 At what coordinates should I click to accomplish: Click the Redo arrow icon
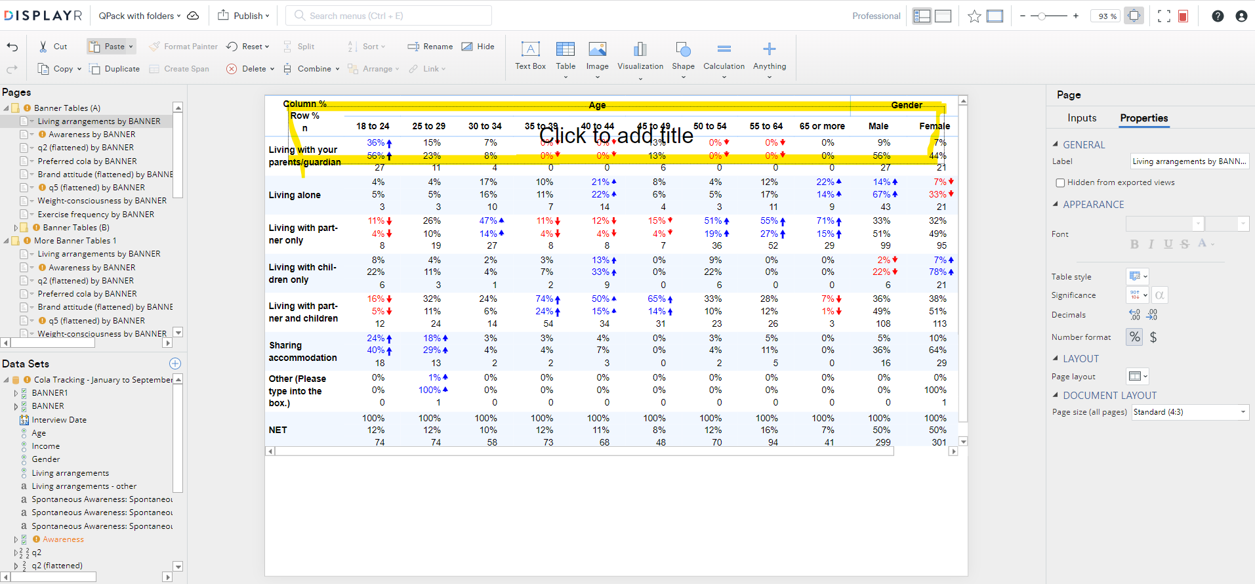(x=12, y=69)
